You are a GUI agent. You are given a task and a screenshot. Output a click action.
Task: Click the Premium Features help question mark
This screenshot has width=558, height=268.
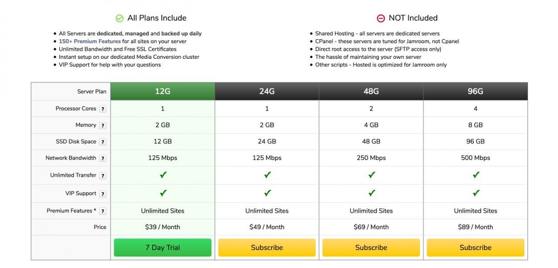(102, 211)
